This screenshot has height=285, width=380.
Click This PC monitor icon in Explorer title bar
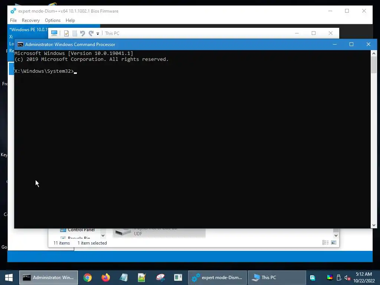(x=54, y=33)
